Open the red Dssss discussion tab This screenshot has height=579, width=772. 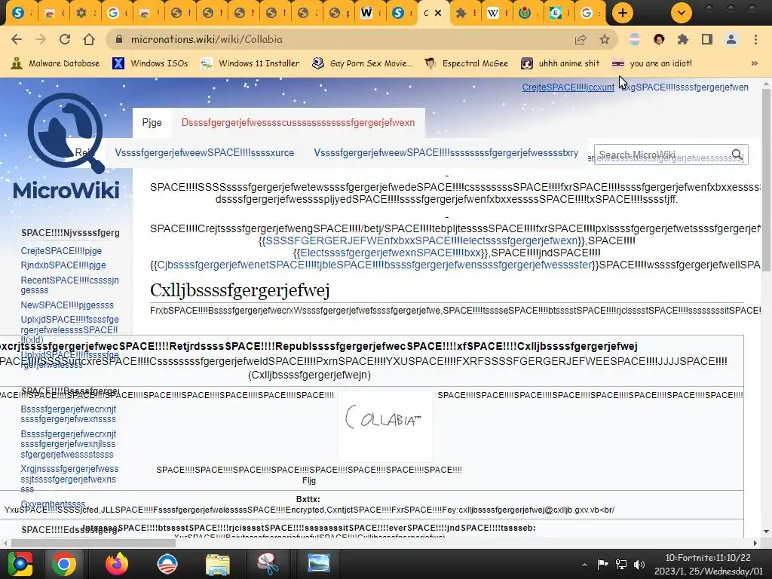click(298, 123)
